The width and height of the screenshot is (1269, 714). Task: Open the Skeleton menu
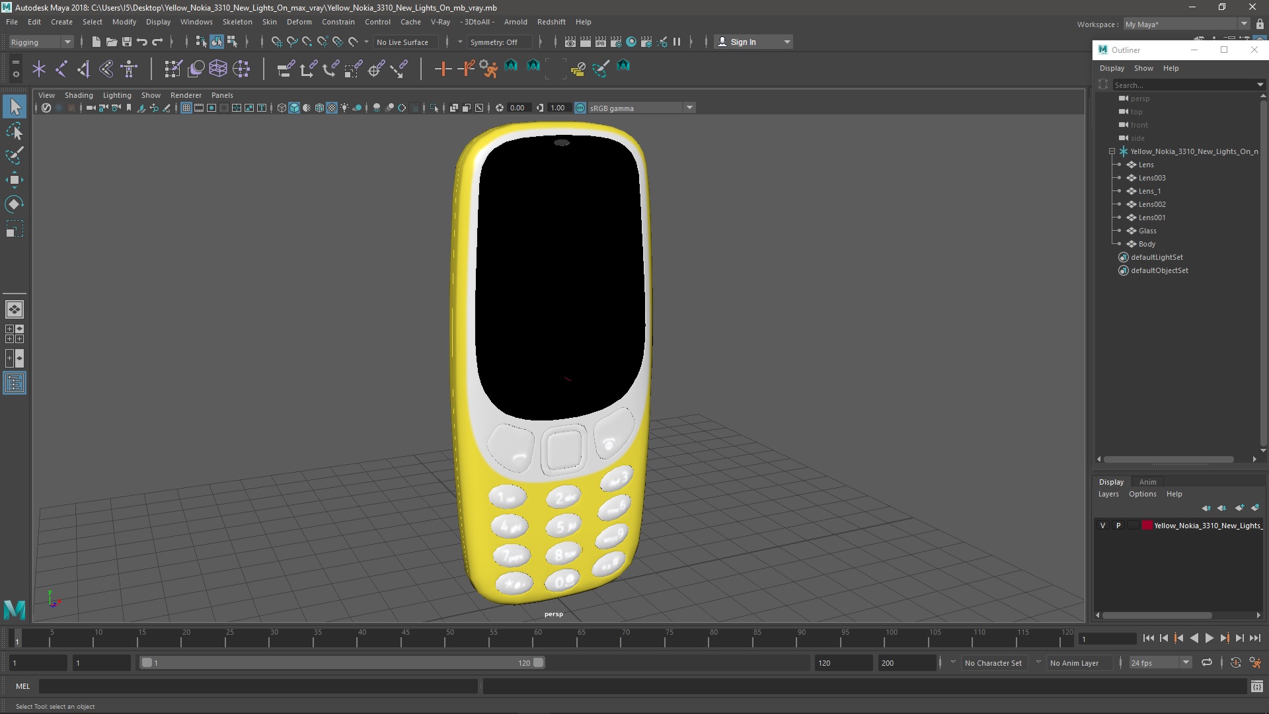237,22
